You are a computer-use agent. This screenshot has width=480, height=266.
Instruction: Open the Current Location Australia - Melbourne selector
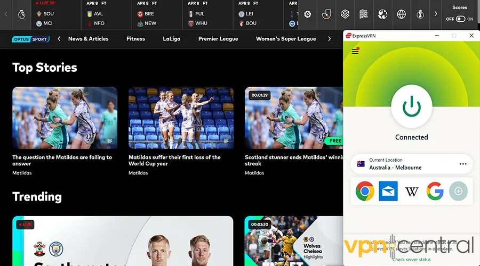(x=411, y=164)
